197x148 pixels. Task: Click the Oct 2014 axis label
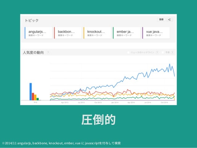164,103
